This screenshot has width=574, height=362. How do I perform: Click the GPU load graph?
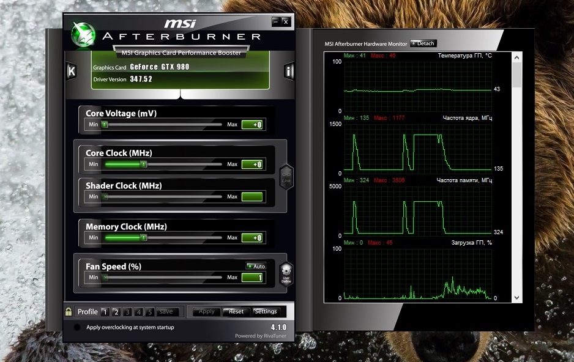click(418, 273)
